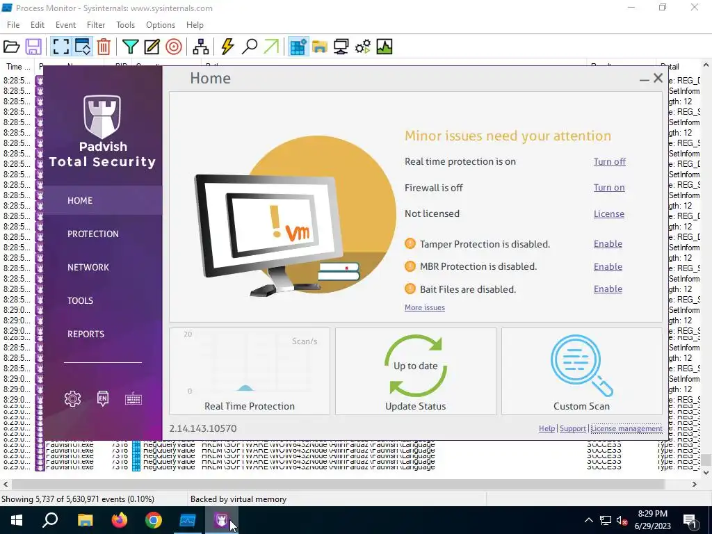Click the License link next to Not licensed
Screen dimensions: 712x534
(609, 214)
